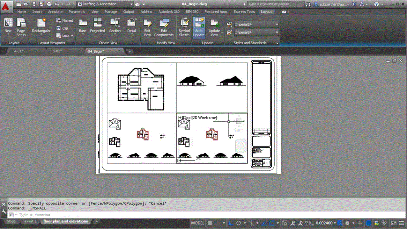Click the ribbon minimize toggle next to Layout
This screenshot has width=407, height=229.
[x=284, y=12]
